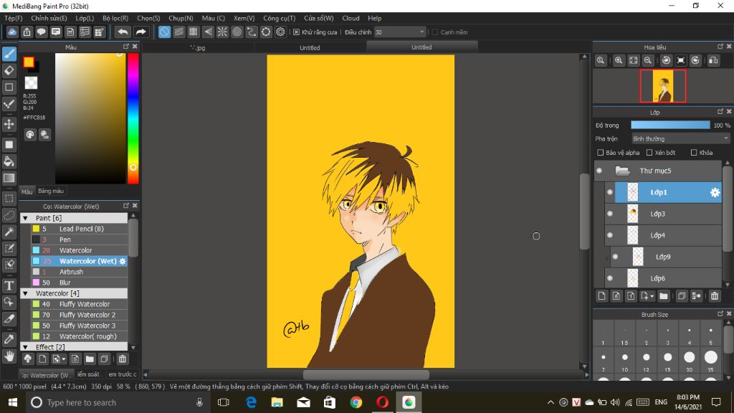This screenshot has width=734, height=413.
Task: Select the Lead Pencil (B) brush
Action: coord(80,229)
